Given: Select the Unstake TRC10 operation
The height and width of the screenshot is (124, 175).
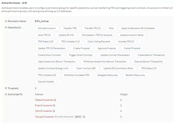Looking at the screenshot, I should [126, 42].
